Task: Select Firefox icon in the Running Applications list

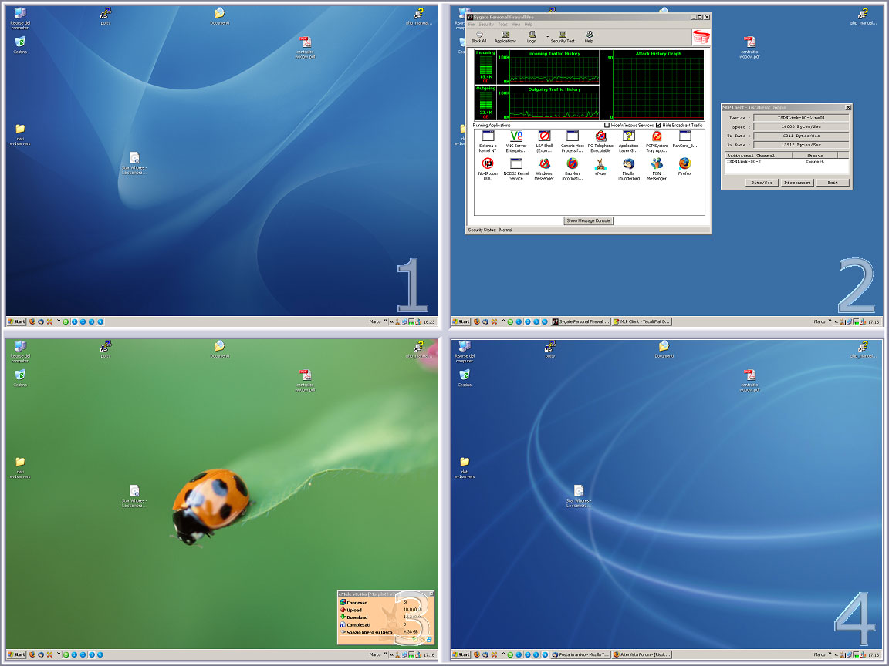Action: [x=684, y=165]
